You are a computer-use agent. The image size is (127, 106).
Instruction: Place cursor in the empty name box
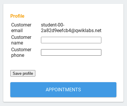[x=71, y=40]
